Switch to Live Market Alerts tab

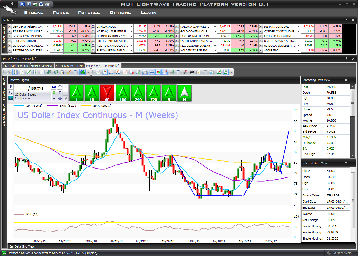16,66
